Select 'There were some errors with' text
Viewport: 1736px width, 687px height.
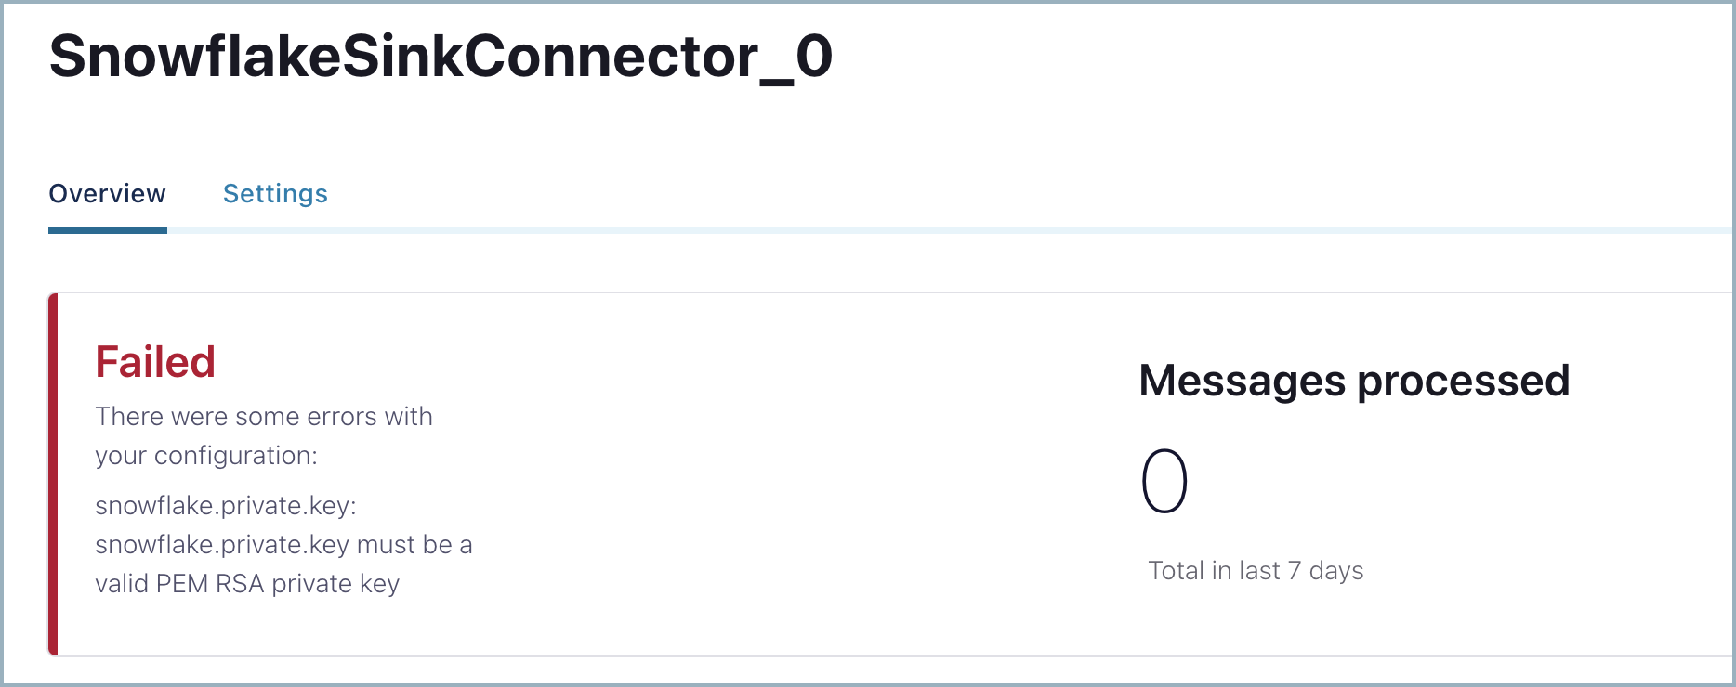point(264,416)
